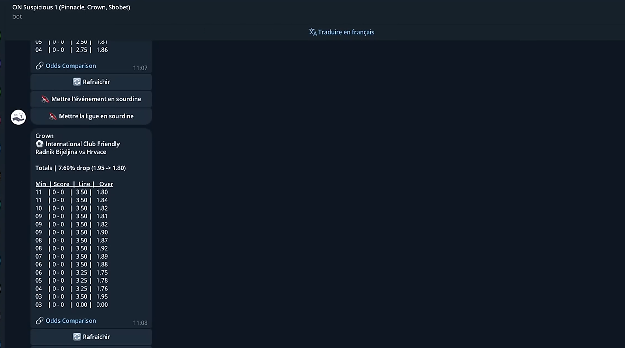Click the Radnik Bijeljina vs Hrvace text
Screen dimensions: 625x348
(x=71, y=152)
